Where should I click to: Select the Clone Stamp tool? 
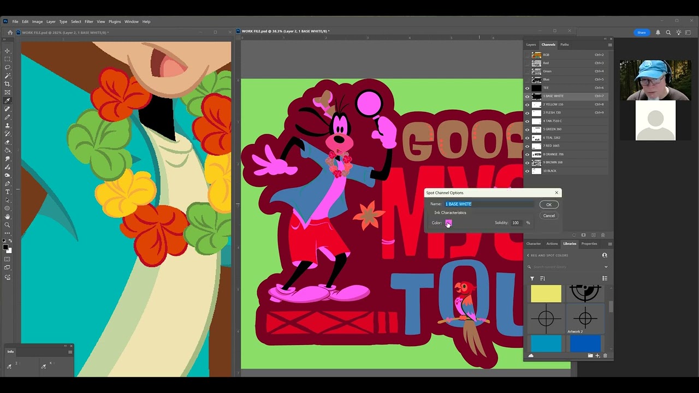click(x=7, y=126)
